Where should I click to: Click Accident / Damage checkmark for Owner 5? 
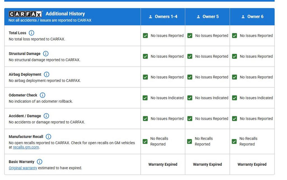coord(190,119)
